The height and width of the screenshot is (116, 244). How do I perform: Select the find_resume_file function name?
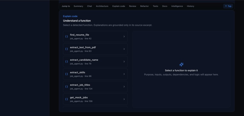pyautogui.click(x=80, y=35)
